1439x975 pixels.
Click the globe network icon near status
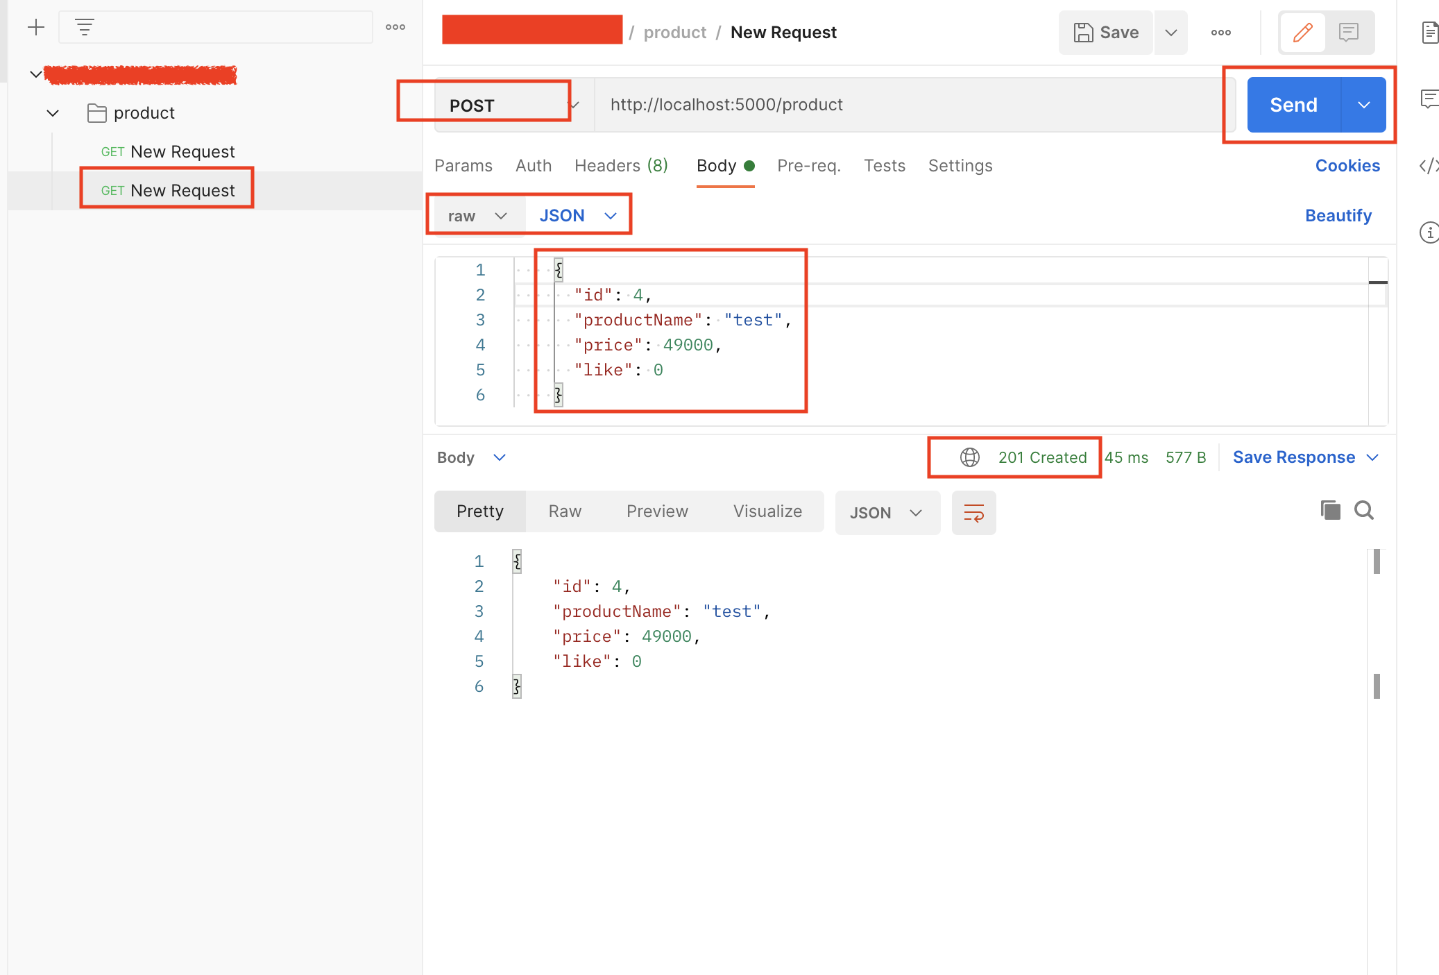[x=969, y=457]
